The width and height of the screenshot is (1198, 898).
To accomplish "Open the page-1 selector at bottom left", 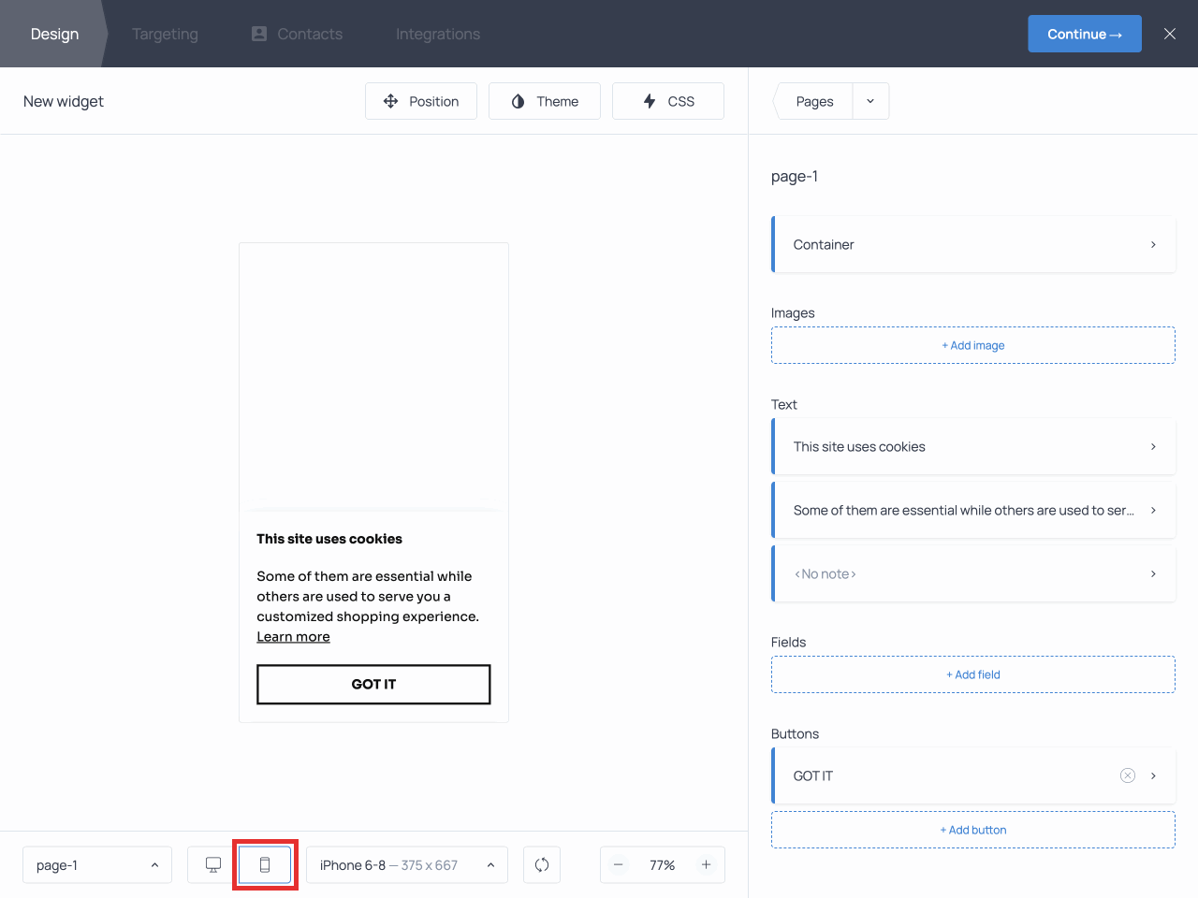I will (x=96, y=864).
